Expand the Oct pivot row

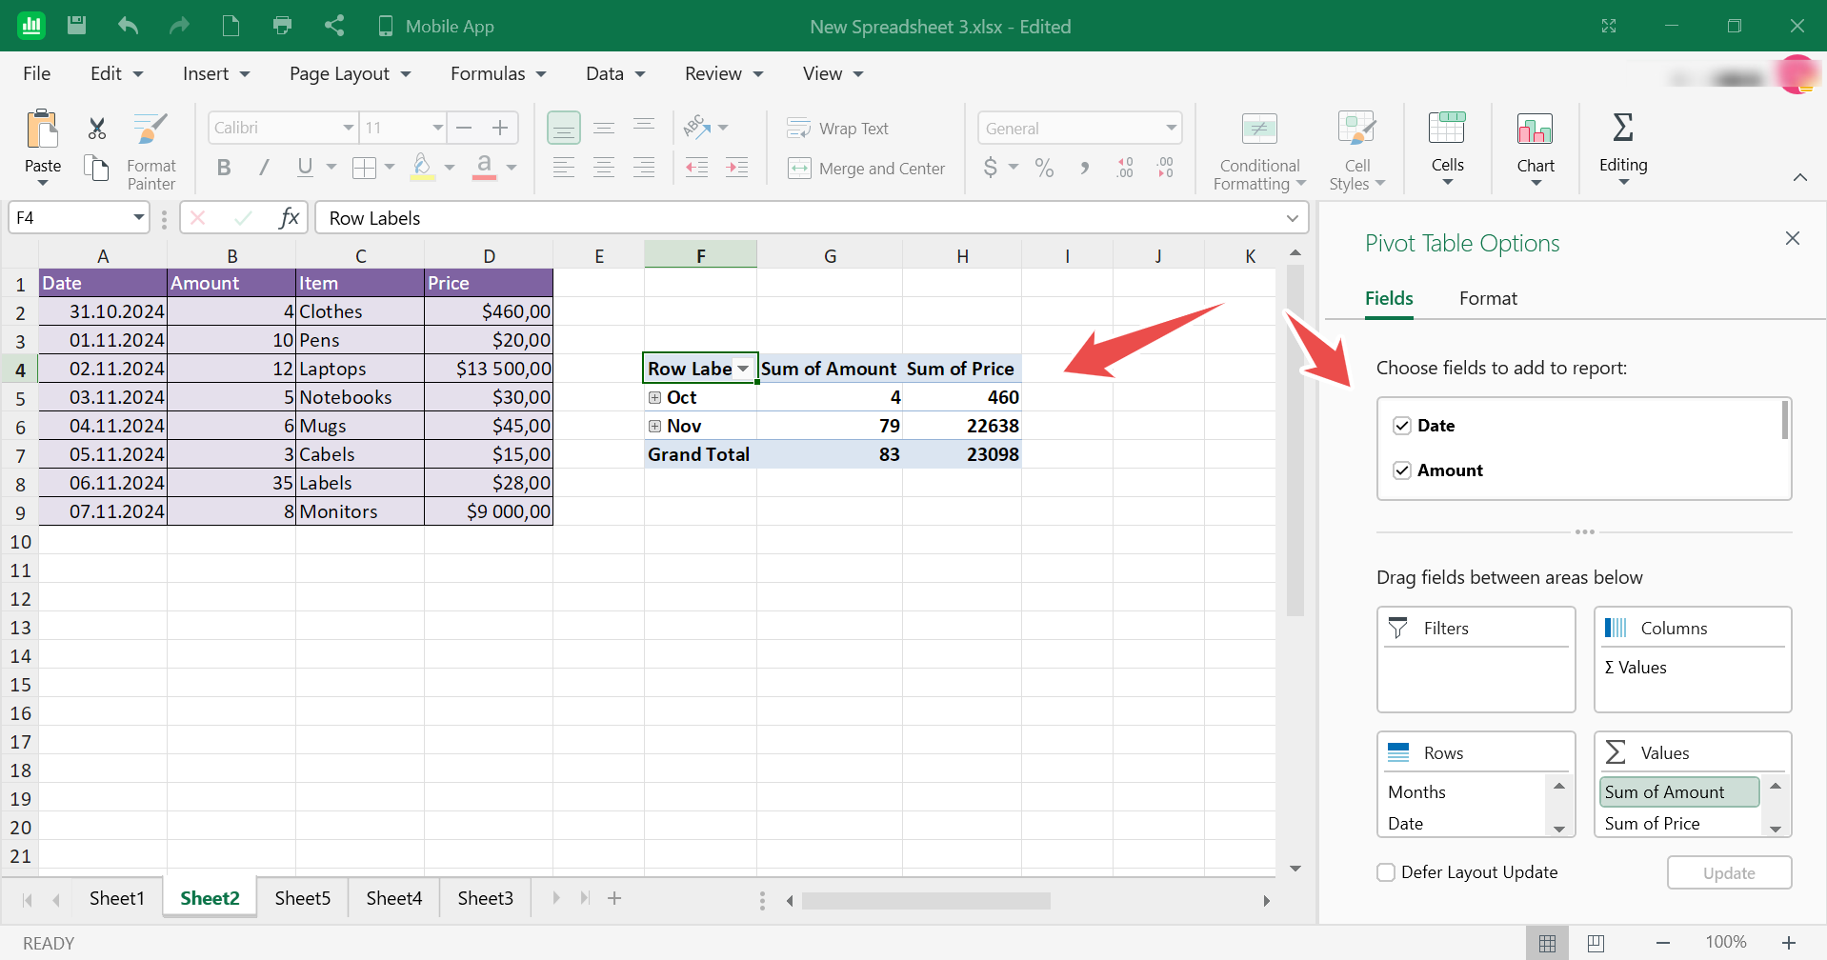click(654, 397)
